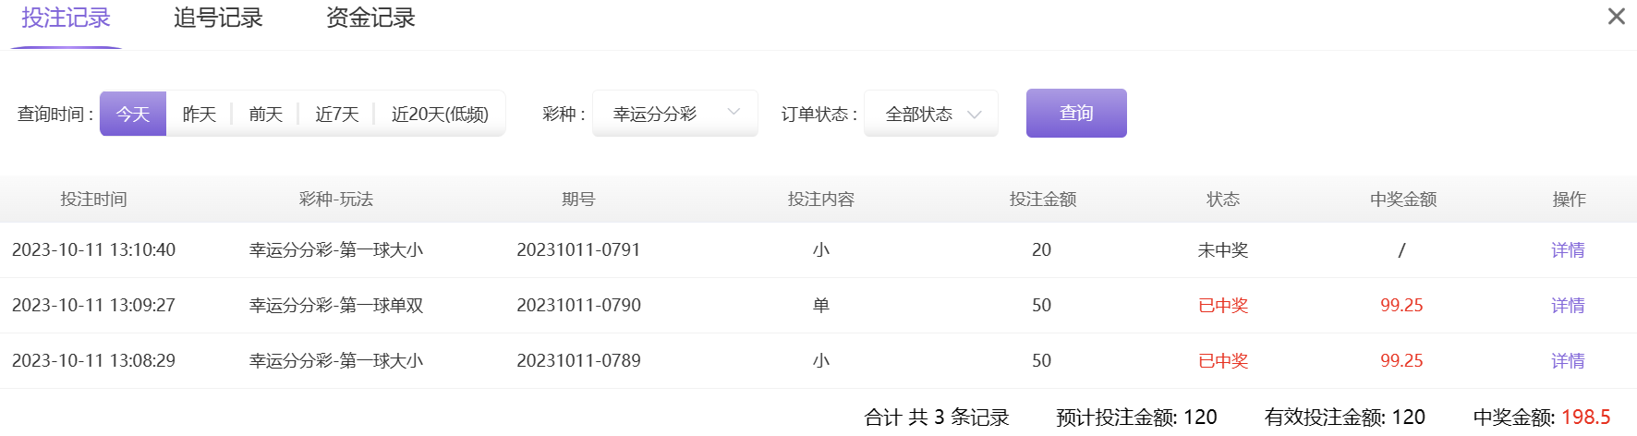Switch to the 追号记录 tab
The image size is (1637, 436).
click(218, 18)
